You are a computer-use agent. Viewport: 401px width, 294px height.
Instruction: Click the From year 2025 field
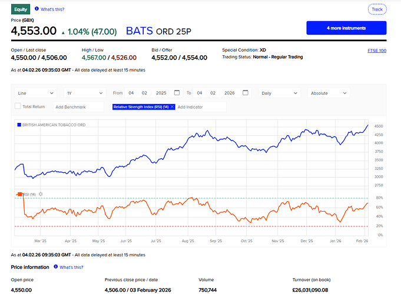(161, 93)
